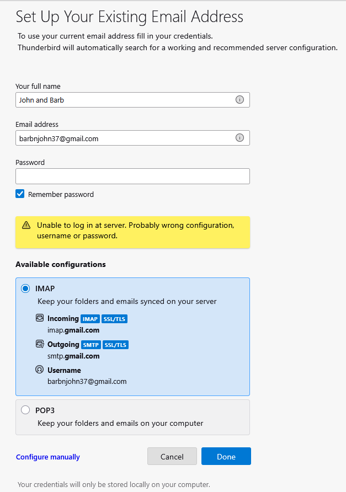This screenshot has height=492, width=346.
Task: Select the IMAP configuration radio button
Action: (x=25, y=288)
